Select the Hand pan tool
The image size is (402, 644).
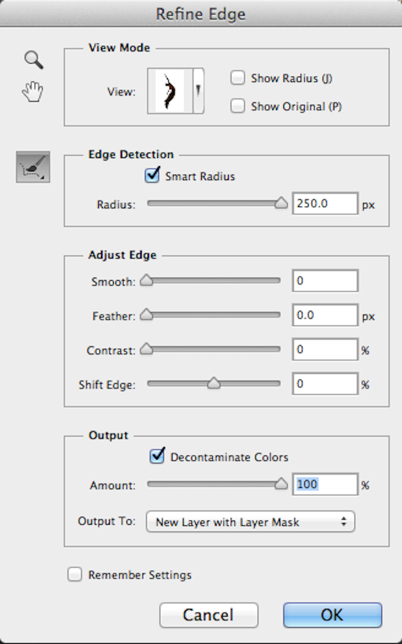tap(33, 91)
